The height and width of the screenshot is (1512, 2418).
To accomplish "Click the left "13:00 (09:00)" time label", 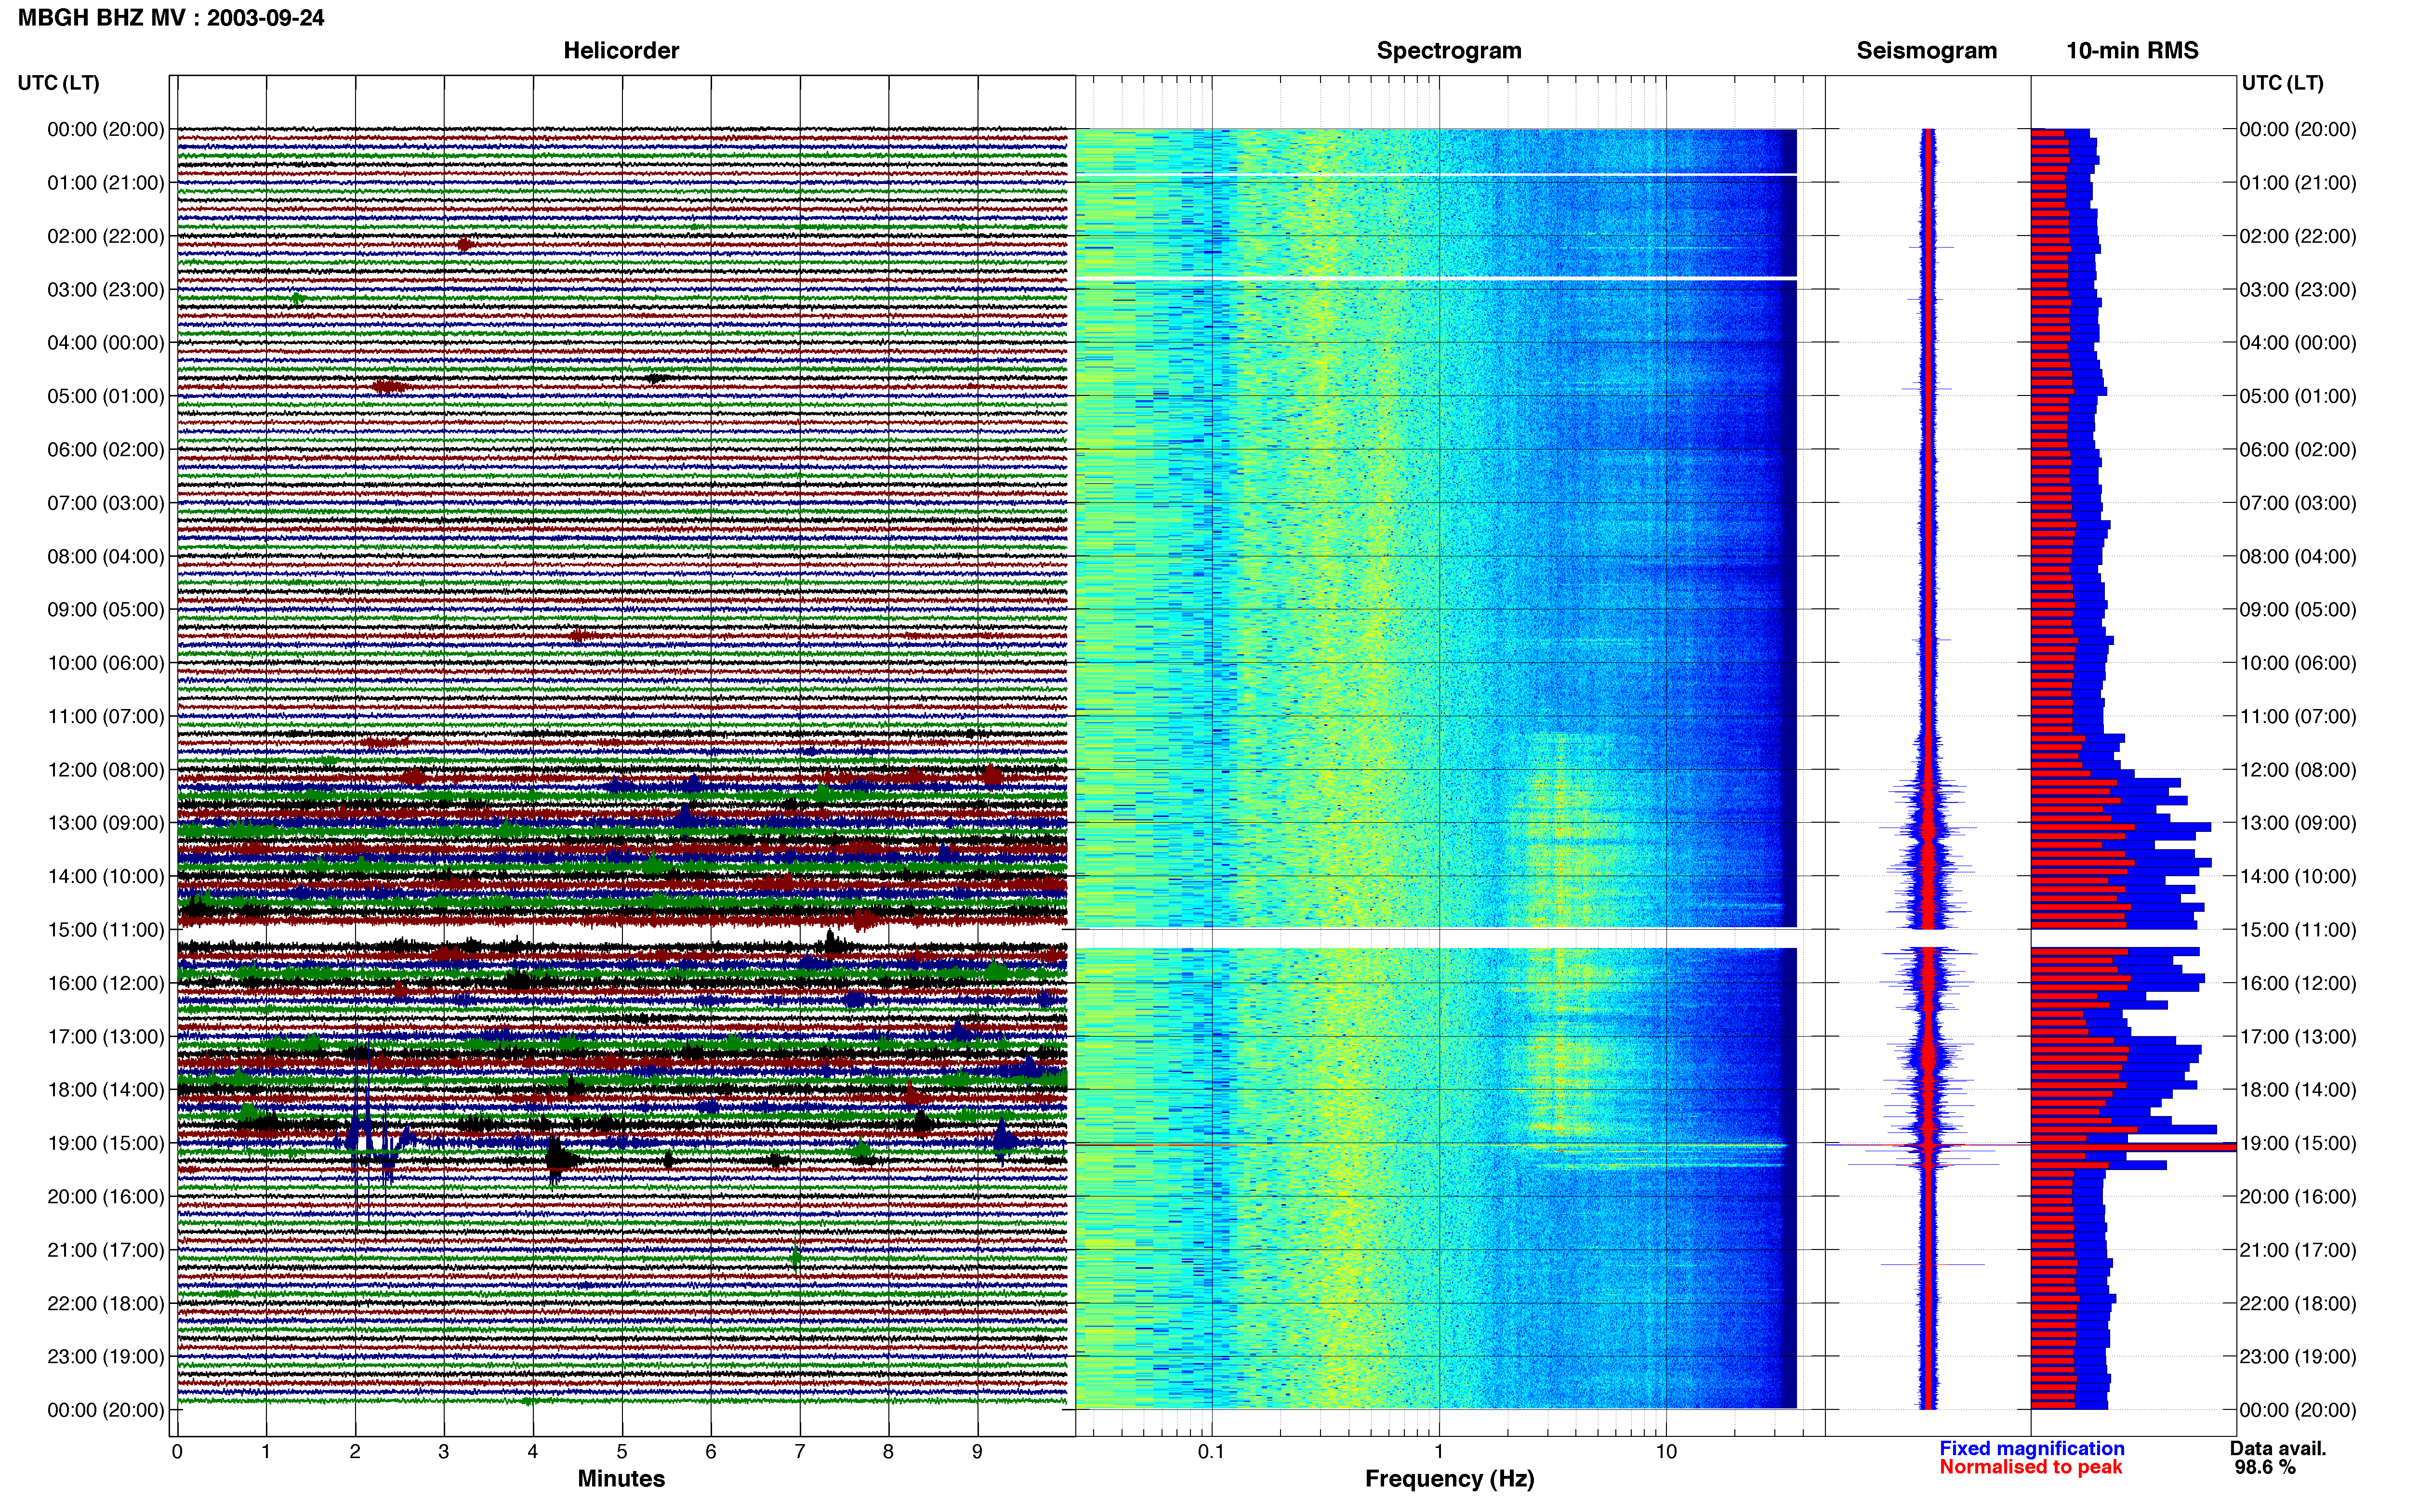I will coord(106,823).
